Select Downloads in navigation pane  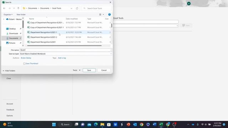click(14, 33)
